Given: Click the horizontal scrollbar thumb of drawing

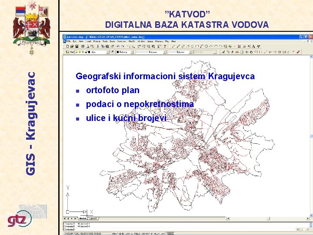Looking at the screenshot, I should click(x=268, y=218).
